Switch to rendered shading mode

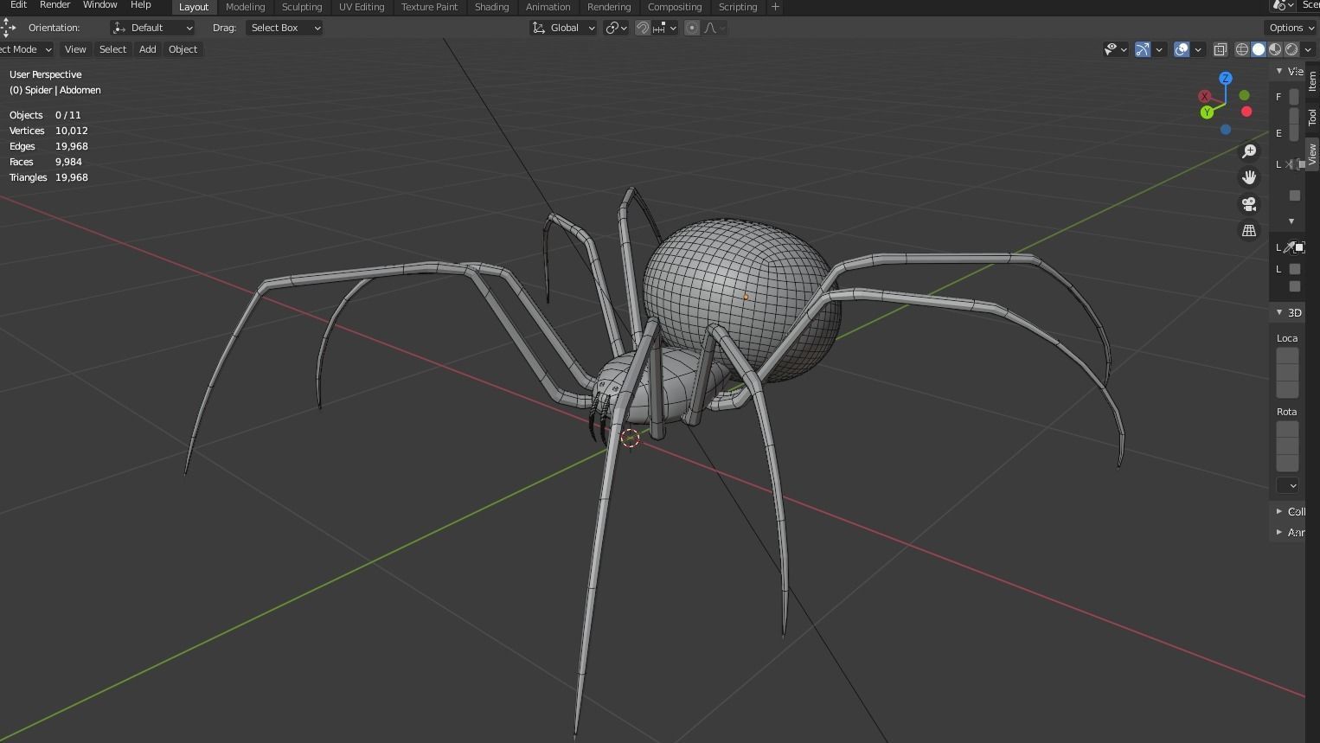1291,49
